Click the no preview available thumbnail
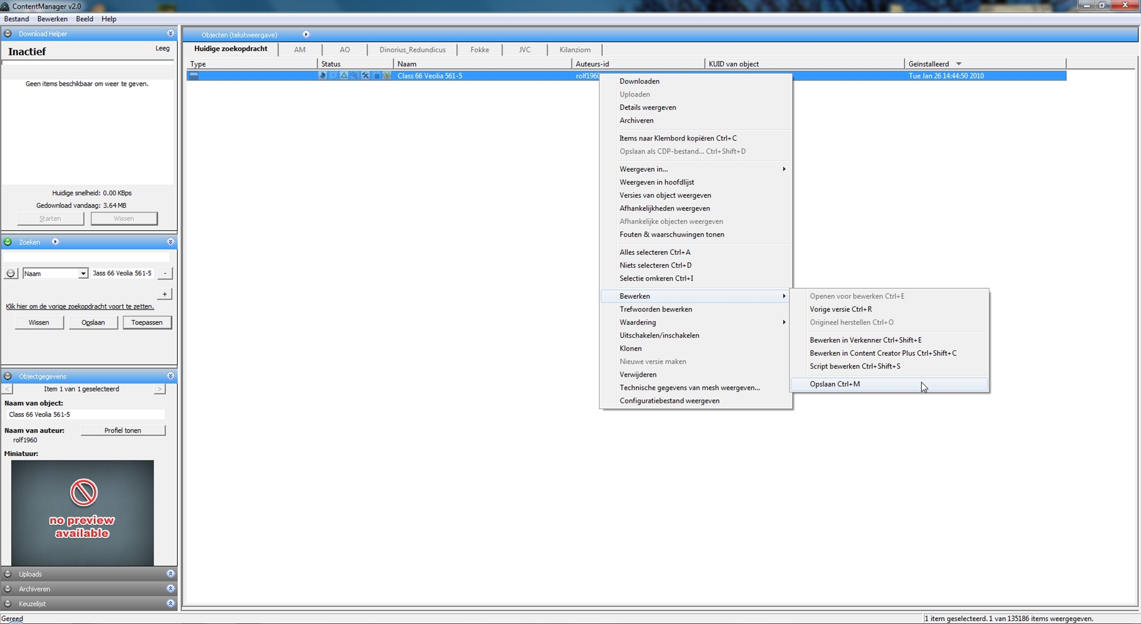The height and width of the screenshot is (624, 1141). [x=82, y=512]
